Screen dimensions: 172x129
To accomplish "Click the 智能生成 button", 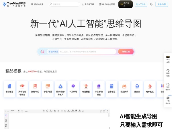I will [126, 52].
